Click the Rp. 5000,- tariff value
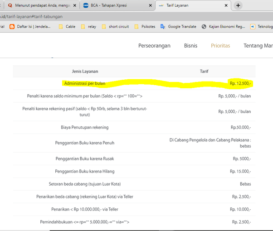 click(242, 159)
